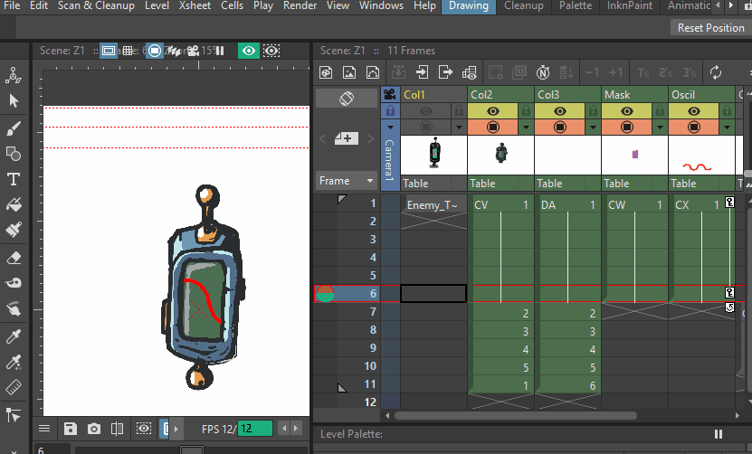This screenshot has height=454, width=752.
Task: Open the Render menu
Action: 300,6
